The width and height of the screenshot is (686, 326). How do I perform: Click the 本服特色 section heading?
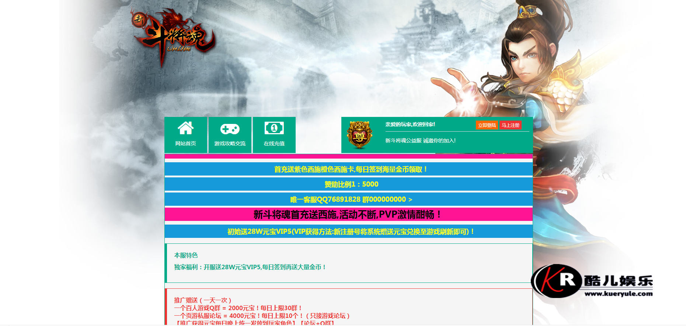point(186,255)
